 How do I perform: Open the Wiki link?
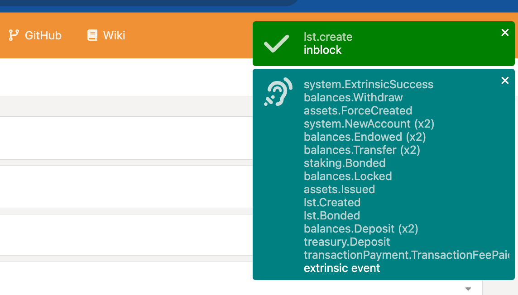pos(114,35)
